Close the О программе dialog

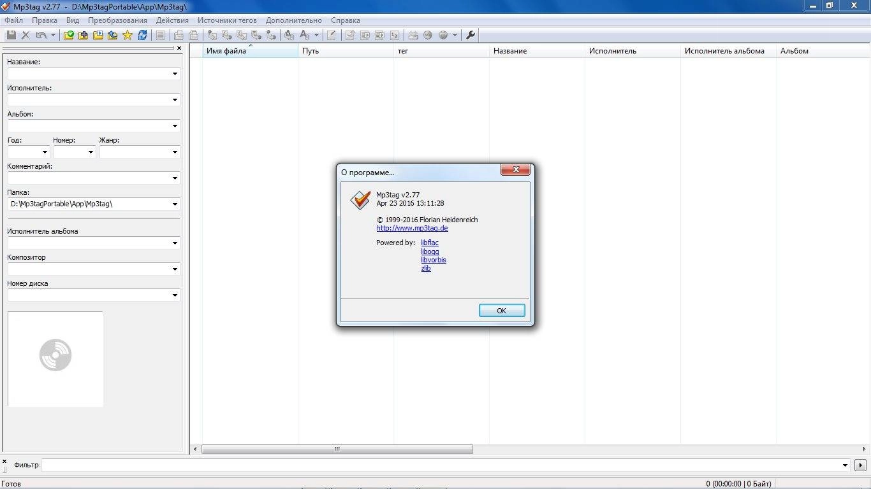pos(515,169)
